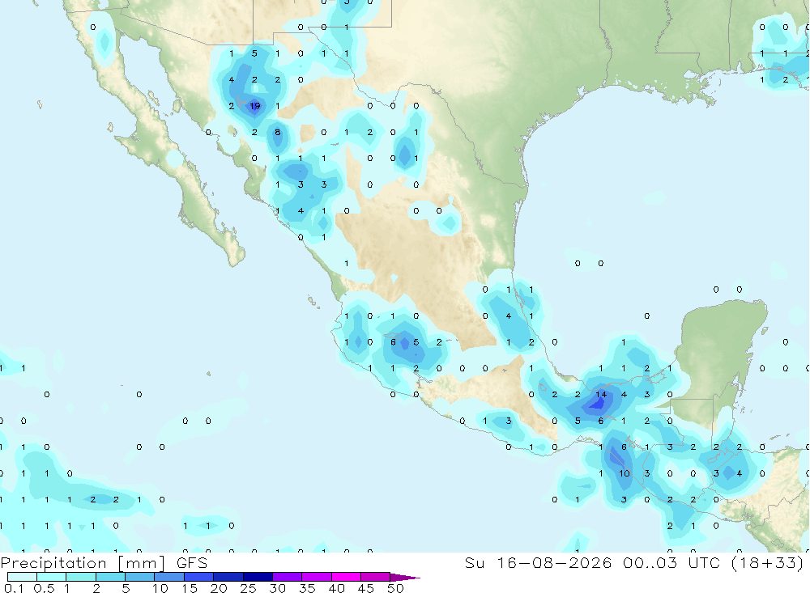Click the '40' legend scale label

coord(337,588)
